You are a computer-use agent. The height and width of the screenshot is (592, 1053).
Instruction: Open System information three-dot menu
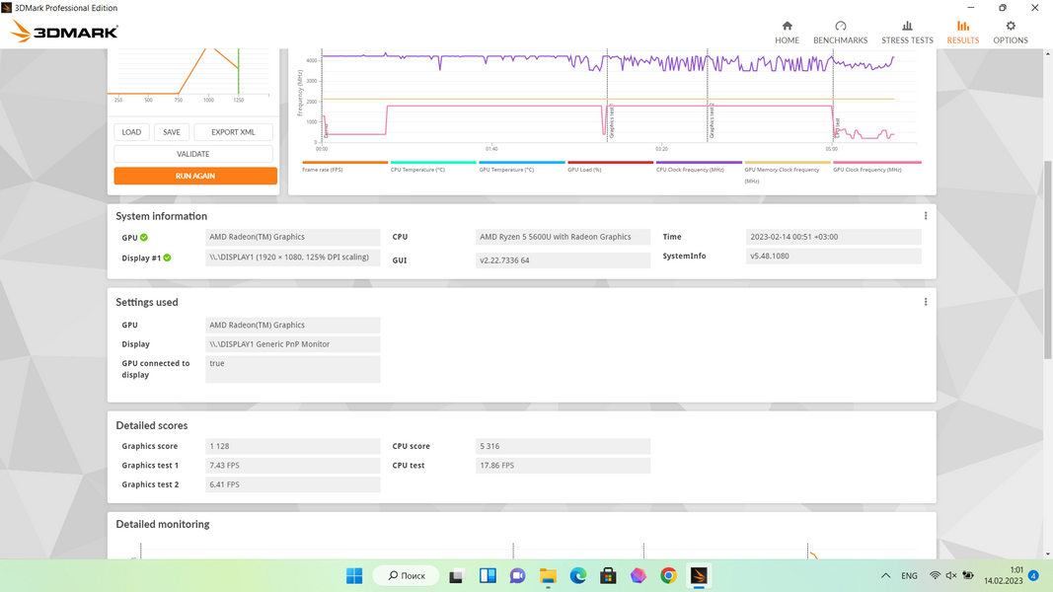pyautogui.click(x=925, y=216)
